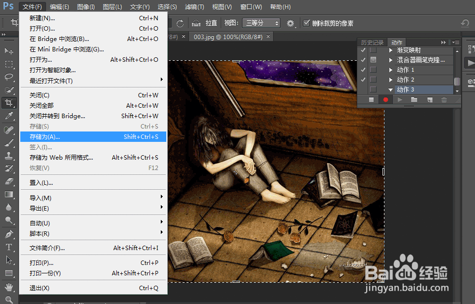Select the Dodge tool
The width and height of the screenshot is (475, 304).
point(9,220)
